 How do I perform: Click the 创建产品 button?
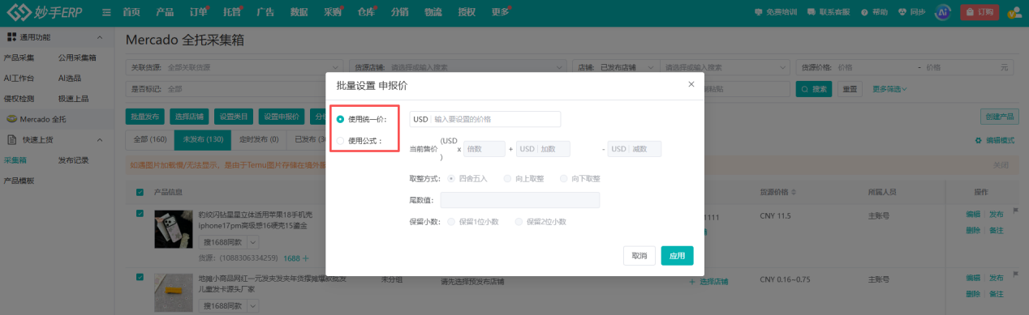pyautogui.click(x=999, y=117)
